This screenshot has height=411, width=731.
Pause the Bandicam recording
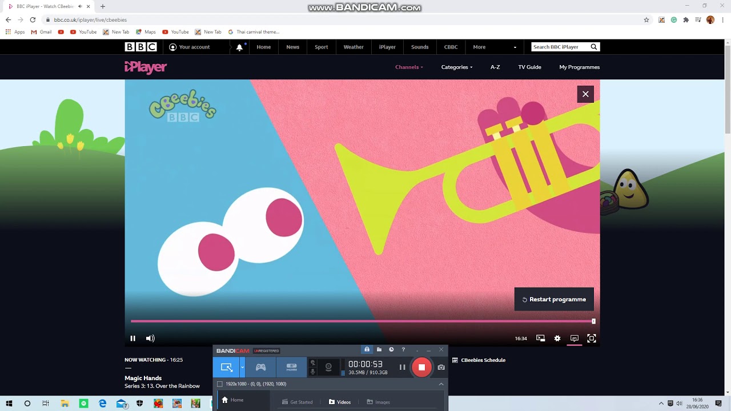(402, 367)
